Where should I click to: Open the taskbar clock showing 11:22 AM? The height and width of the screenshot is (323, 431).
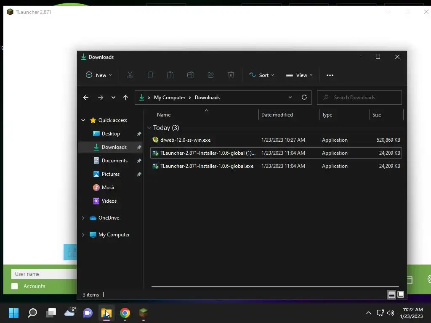pyautogui.click(x=412, y=313)
